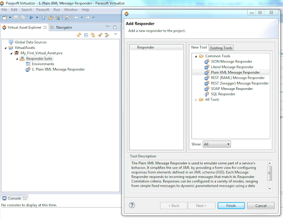
Task: Open the forward history dropdown arrow
Action: [93, 18]
